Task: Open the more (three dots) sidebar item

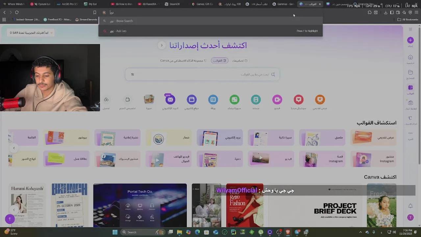Action: (x=410, y=133)
